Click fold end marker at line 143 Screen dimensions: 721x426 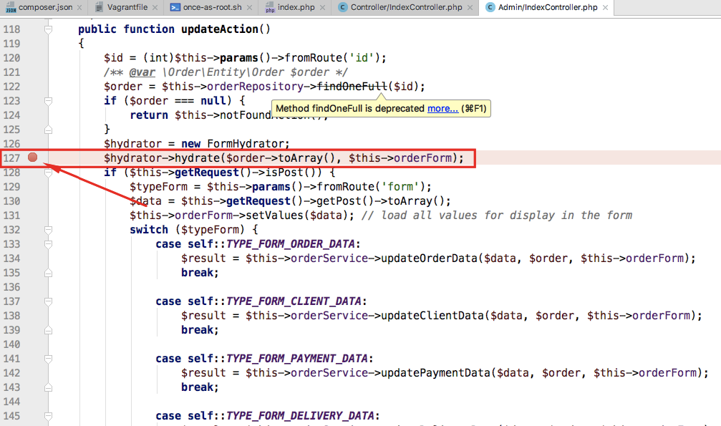tap(48, 387)
